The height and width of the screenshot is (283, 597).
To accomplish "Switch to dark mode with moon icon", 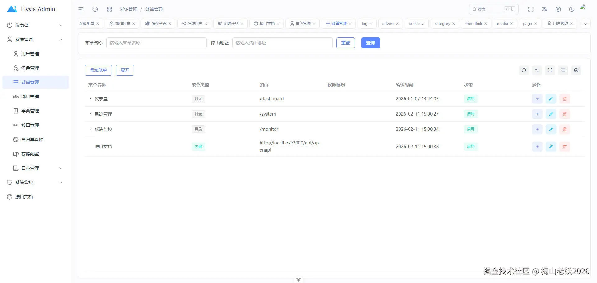I will click(x=572, y=9).
